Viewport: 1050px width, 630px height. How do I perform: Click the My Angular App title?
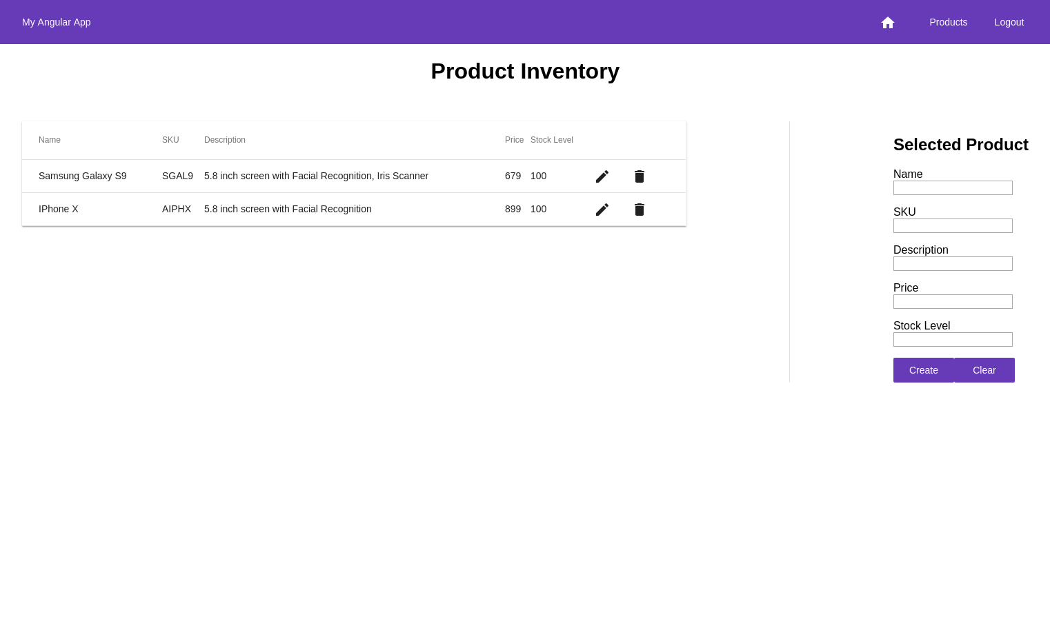[x=57, y=22]
